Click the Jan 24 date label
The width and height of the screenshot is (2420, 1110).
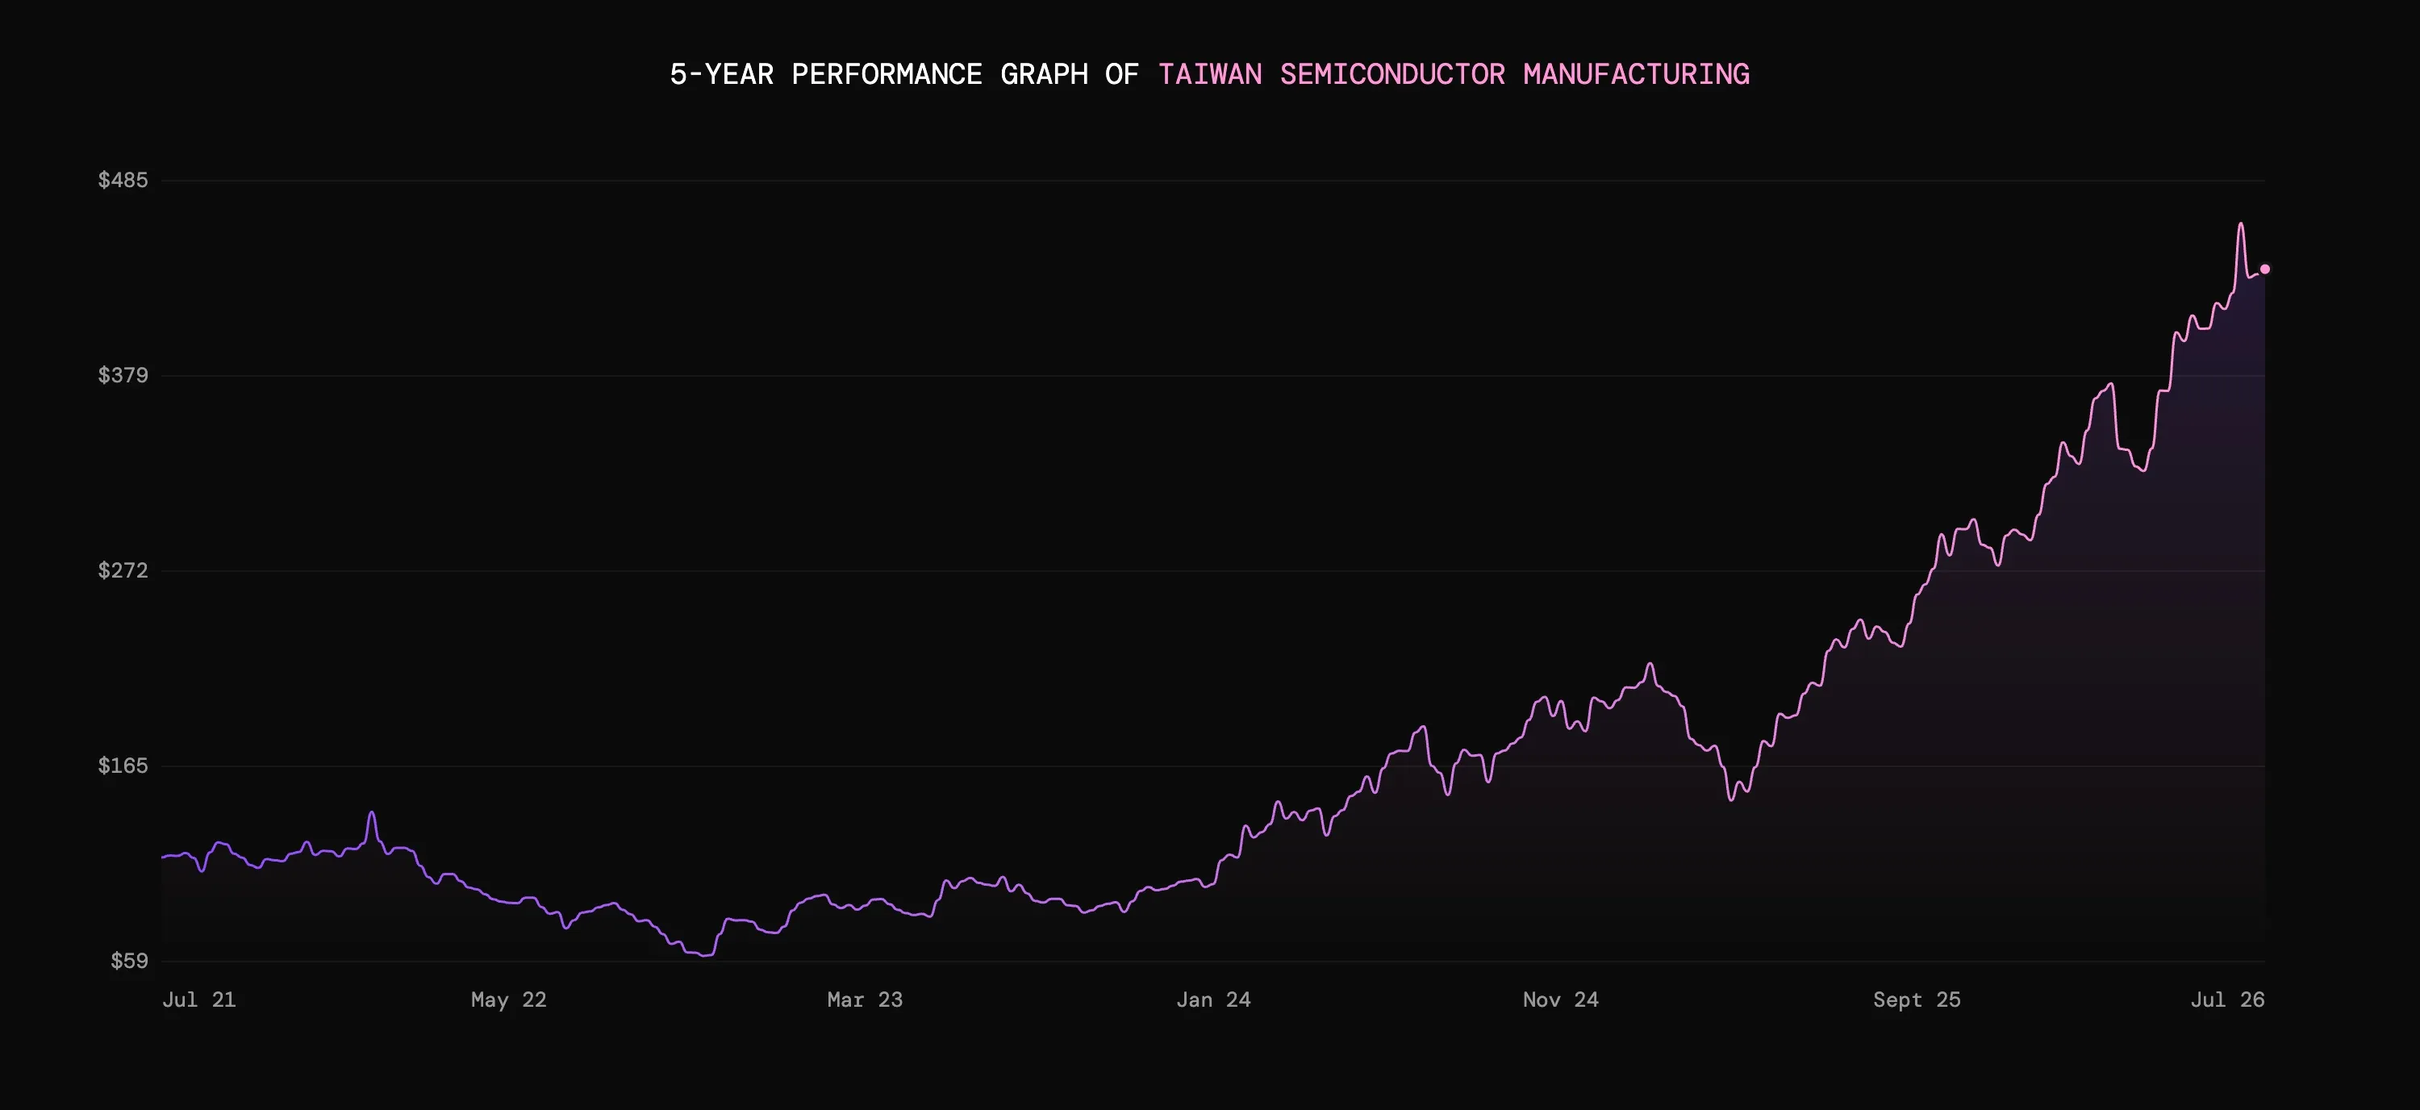(1214, 999)
